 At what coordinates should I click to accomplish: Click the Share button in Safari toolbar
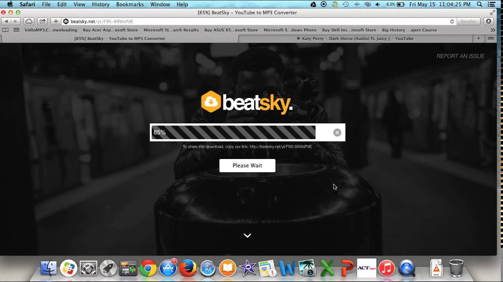[x=42, y=21]
